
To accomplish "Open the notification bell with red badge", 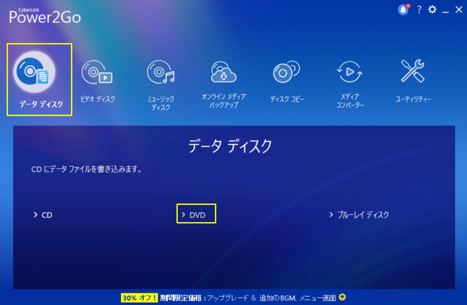I will (403, 10).
